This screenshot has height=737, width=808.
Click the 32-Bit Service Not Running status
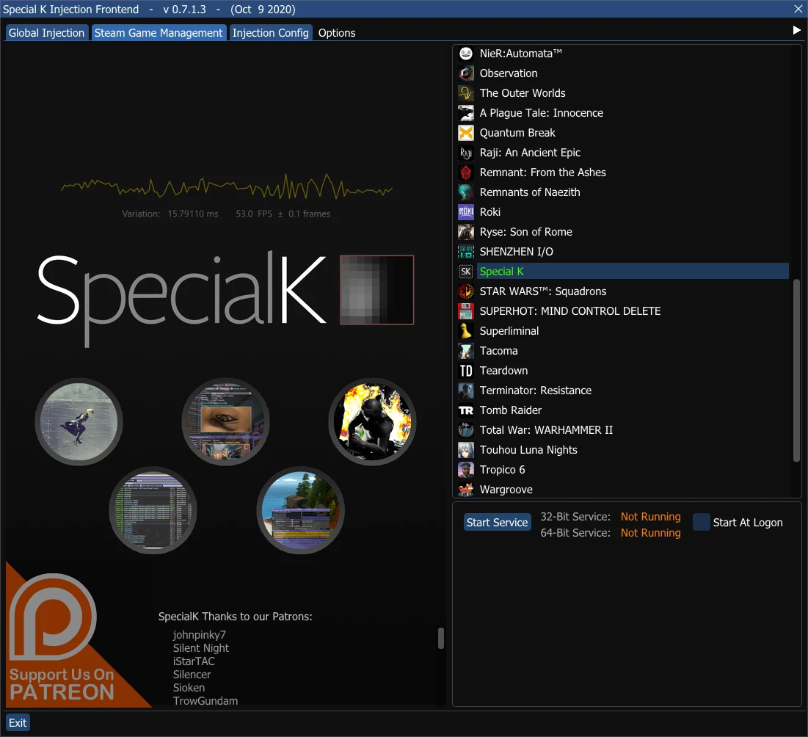tap(650, 517)
